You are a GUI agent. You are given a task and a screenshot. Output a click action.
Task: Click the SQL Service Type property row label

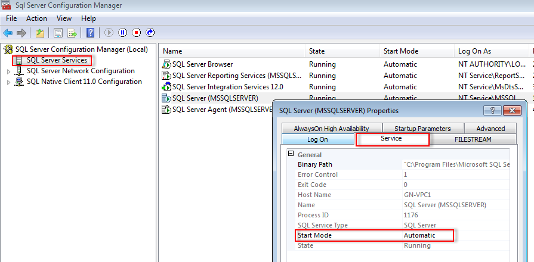[323, 225]
